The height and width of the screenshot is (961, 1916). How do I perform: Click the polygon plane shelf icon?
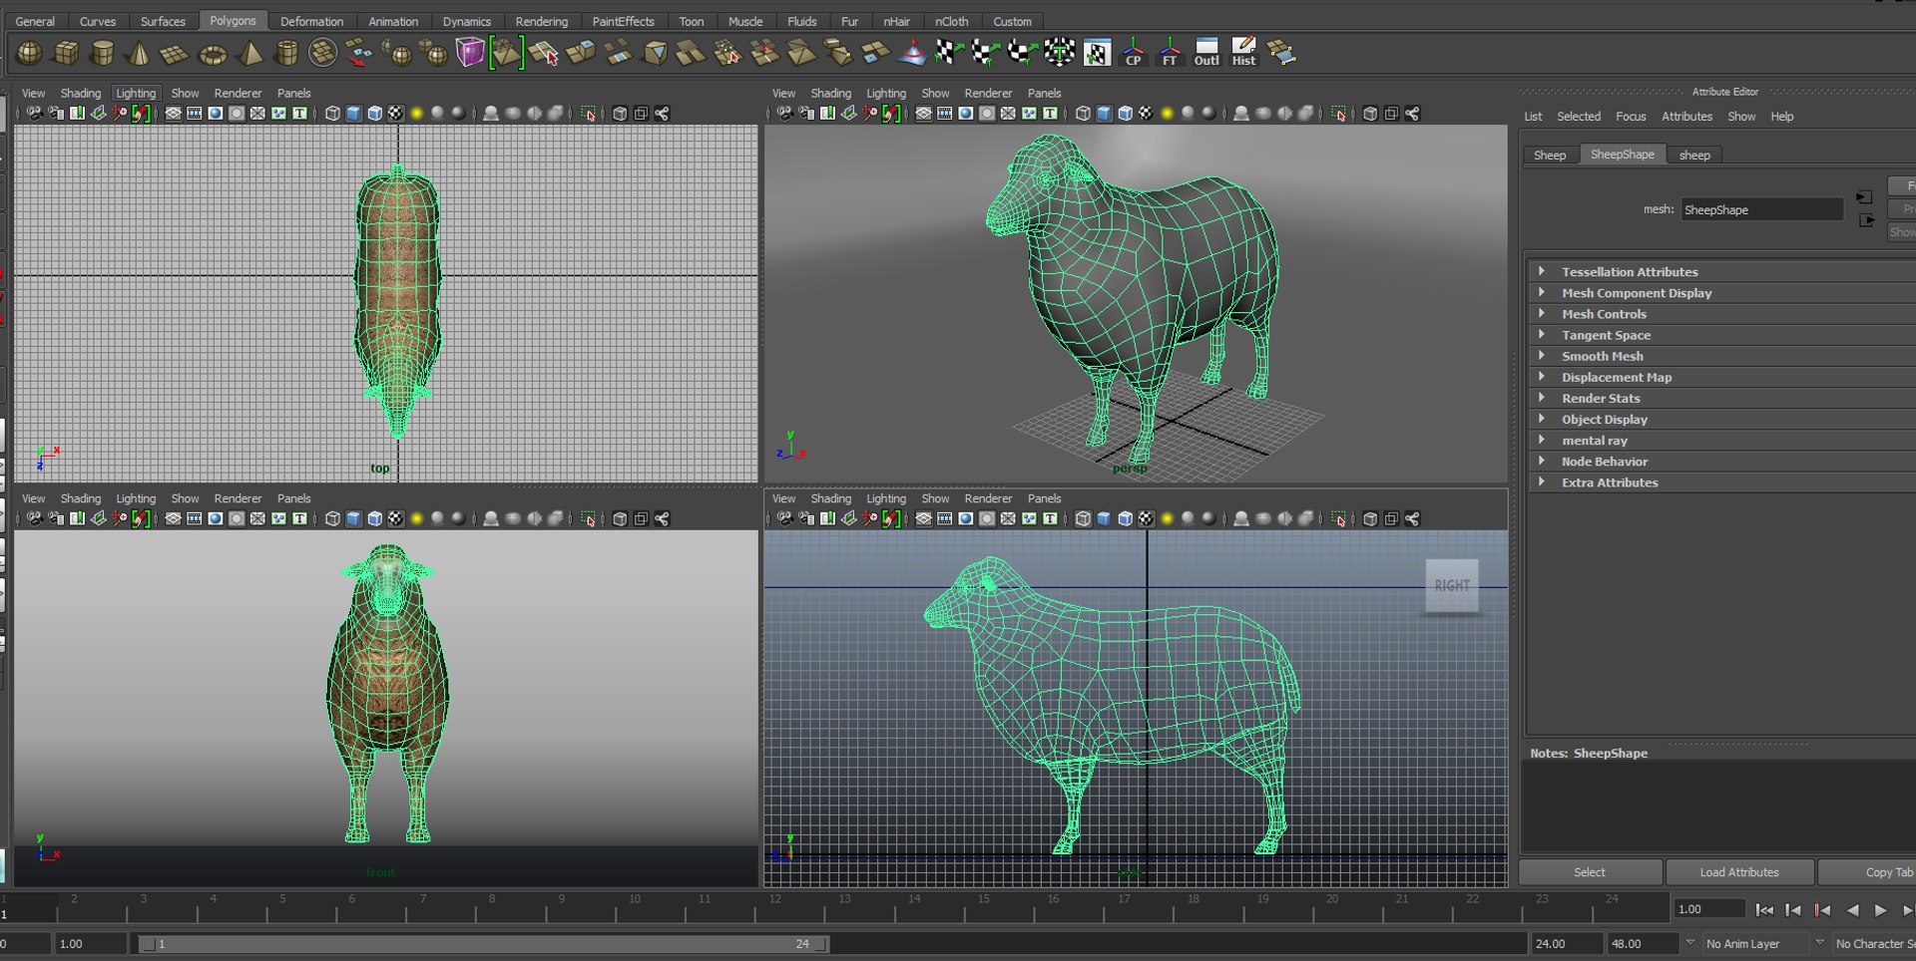[x=176, y=54]
